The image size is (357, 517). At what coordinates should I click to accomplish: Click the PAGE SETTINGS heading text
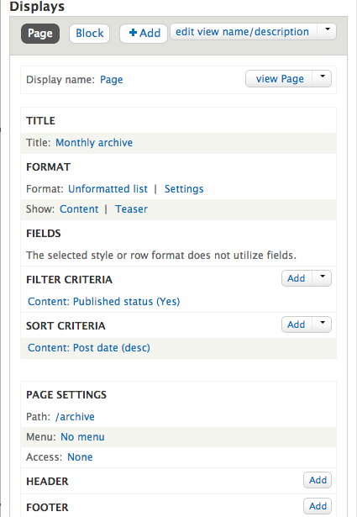pyautogui.click(x=66, y=394)
